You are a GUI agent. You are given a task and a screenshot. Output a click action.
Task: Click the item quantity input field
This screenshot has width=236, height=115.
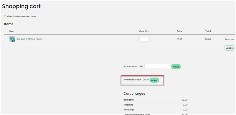pos(144,39)
